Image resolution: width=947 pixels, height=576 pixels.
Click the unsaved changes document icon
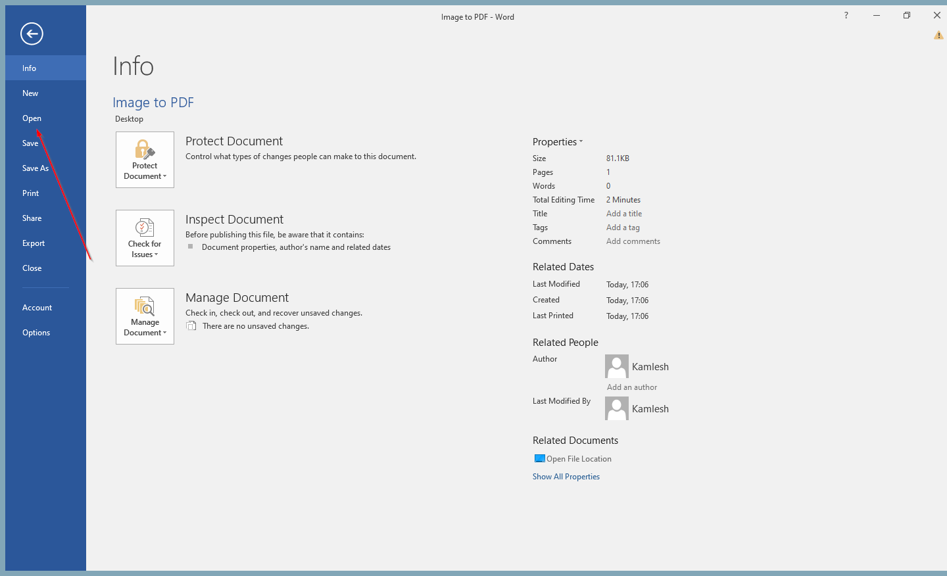coord(191,326)
